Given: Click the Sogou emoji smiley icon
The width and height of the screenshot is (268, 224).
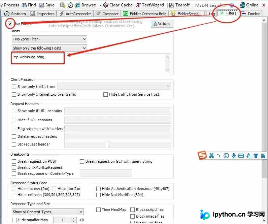Looking at the screenshot, I should [x=226, y=156].
